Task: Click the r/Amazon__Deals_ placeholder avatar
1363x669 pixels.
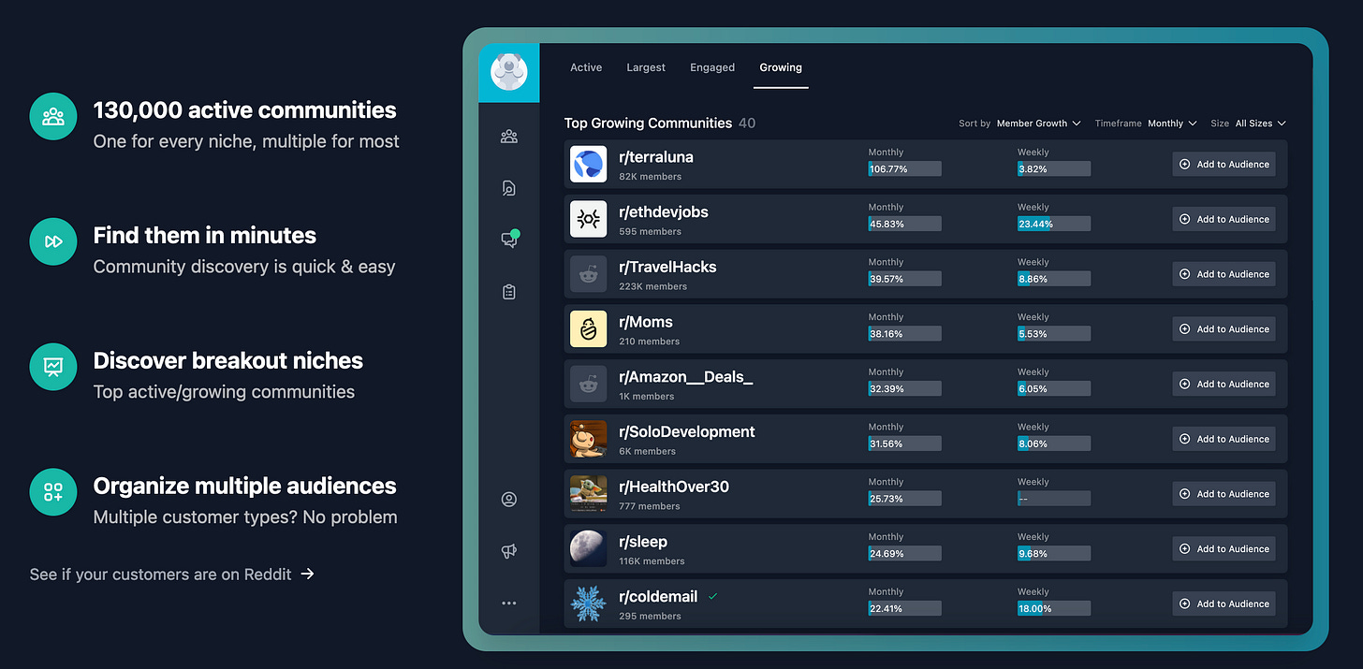Action: coord(589,384)
